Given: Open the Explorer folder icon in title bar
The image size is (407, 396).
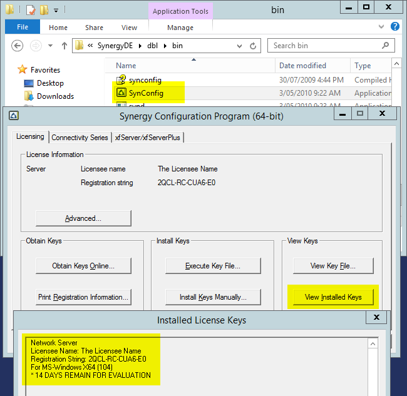Looking at the screenshot, I should [x=10, y=10].
